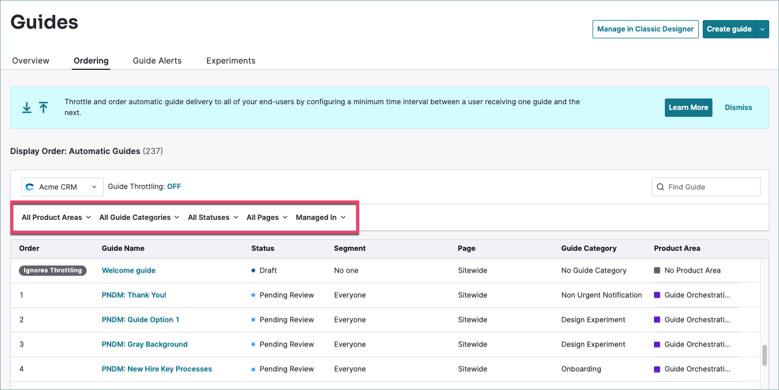Click the Guide Category column header

point(589,249)
